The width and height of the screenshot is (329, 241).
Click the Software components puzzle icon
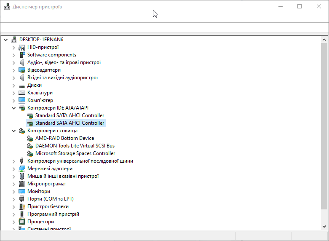point(22,55)
